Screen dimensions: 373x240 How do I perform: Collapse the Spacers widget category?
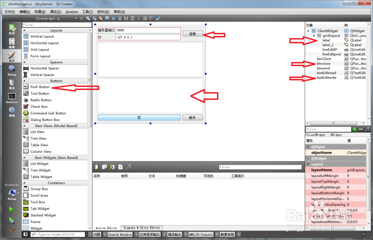coord(24,62)
